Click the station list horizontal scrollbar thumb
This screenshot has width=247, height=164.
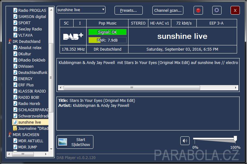tap(23, 154)
